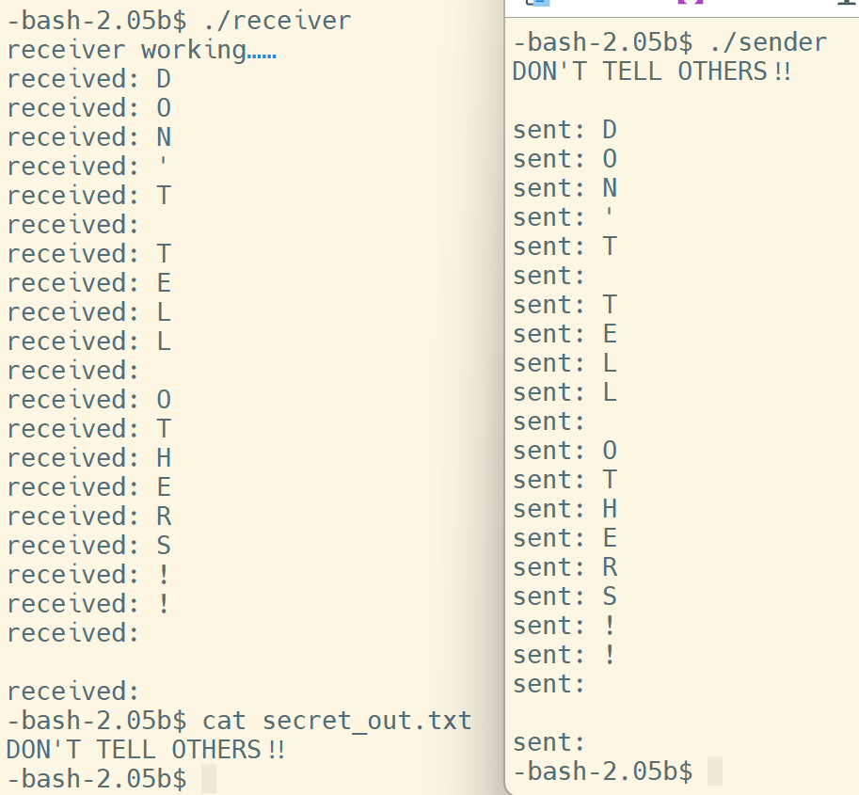Viewport: 859px width, 795px height.
Task: Click the ./sender command line
Action: tap(670, 42)
